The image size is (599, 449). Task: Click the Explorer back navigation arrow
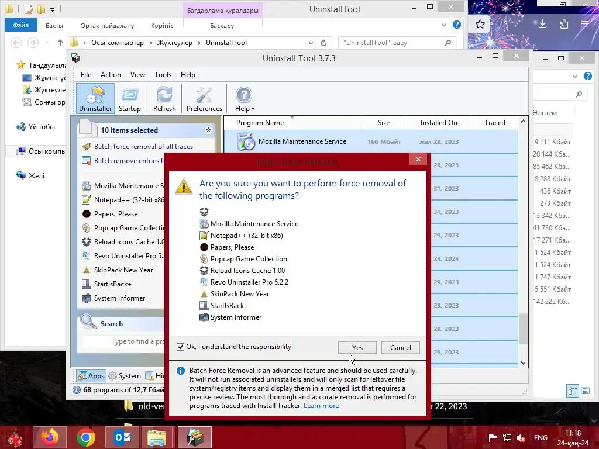point(16,43)
